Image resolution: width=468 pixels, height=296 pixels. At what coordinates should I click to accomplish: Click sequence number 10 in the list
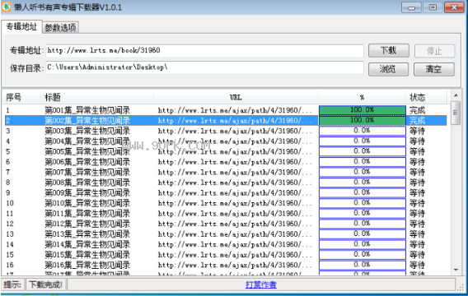[x=10, y=203]
